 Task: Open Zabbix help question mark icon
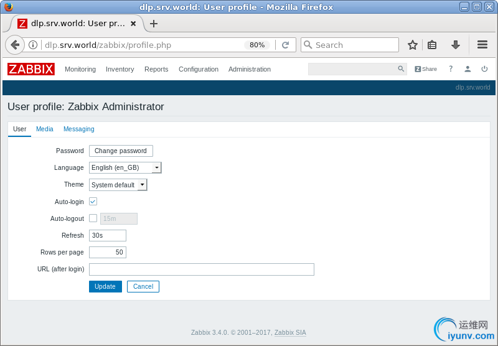pyautogui.click(x=451, y=68)
